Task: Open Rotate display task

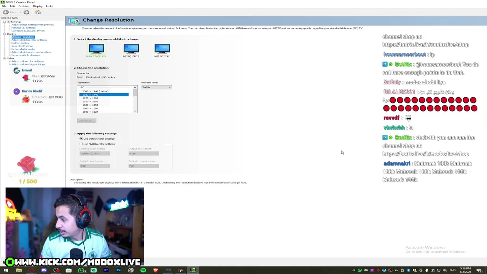Action: tap(20, 43)
